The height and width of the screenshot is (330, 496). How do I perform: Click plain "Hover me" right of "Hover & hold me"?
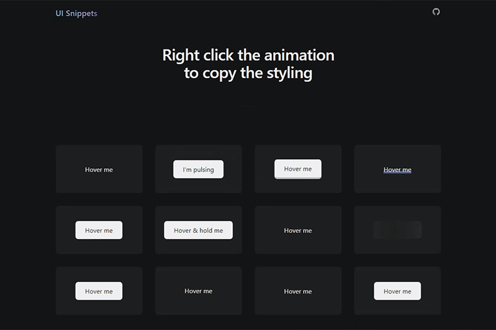click(x=298, y=230)
